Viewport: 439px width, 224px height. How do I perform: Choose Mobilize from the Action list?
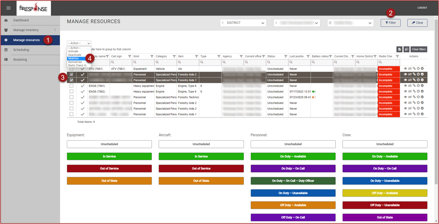click(74, 58)
